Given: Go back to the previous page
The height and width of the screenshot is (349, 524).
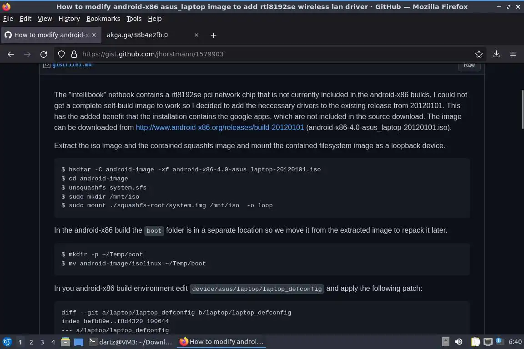Looking at the screenshot, I should click(x=11, y=54).
